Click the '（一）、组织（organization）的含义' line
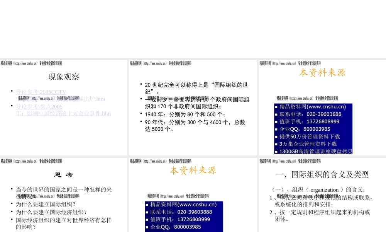Viewport: 386px width, 232px height. pos(319,190)
